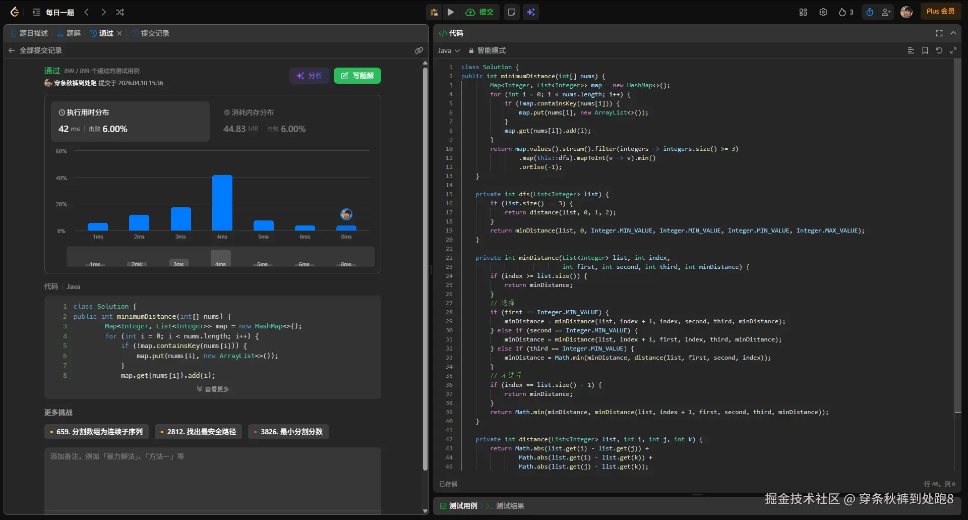Select the 执行用时分布 runtime card
Image resolution: width=968 pixels, height=520 pixels.
(131, 121)
